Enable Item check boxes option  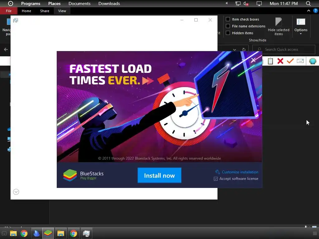pyautogui.click(x=228, y=19)
